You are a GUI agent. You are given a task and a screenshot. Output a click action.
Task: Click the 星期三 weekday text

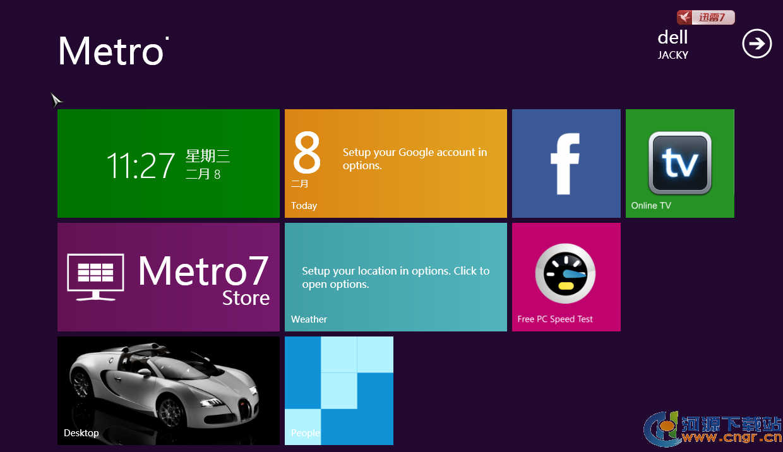tap(208, 156)
